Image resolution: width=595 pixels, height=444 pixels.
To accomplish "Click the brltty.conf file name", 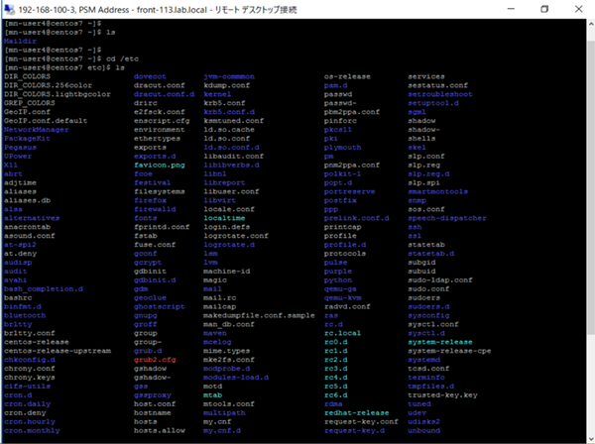I will 30,333.
